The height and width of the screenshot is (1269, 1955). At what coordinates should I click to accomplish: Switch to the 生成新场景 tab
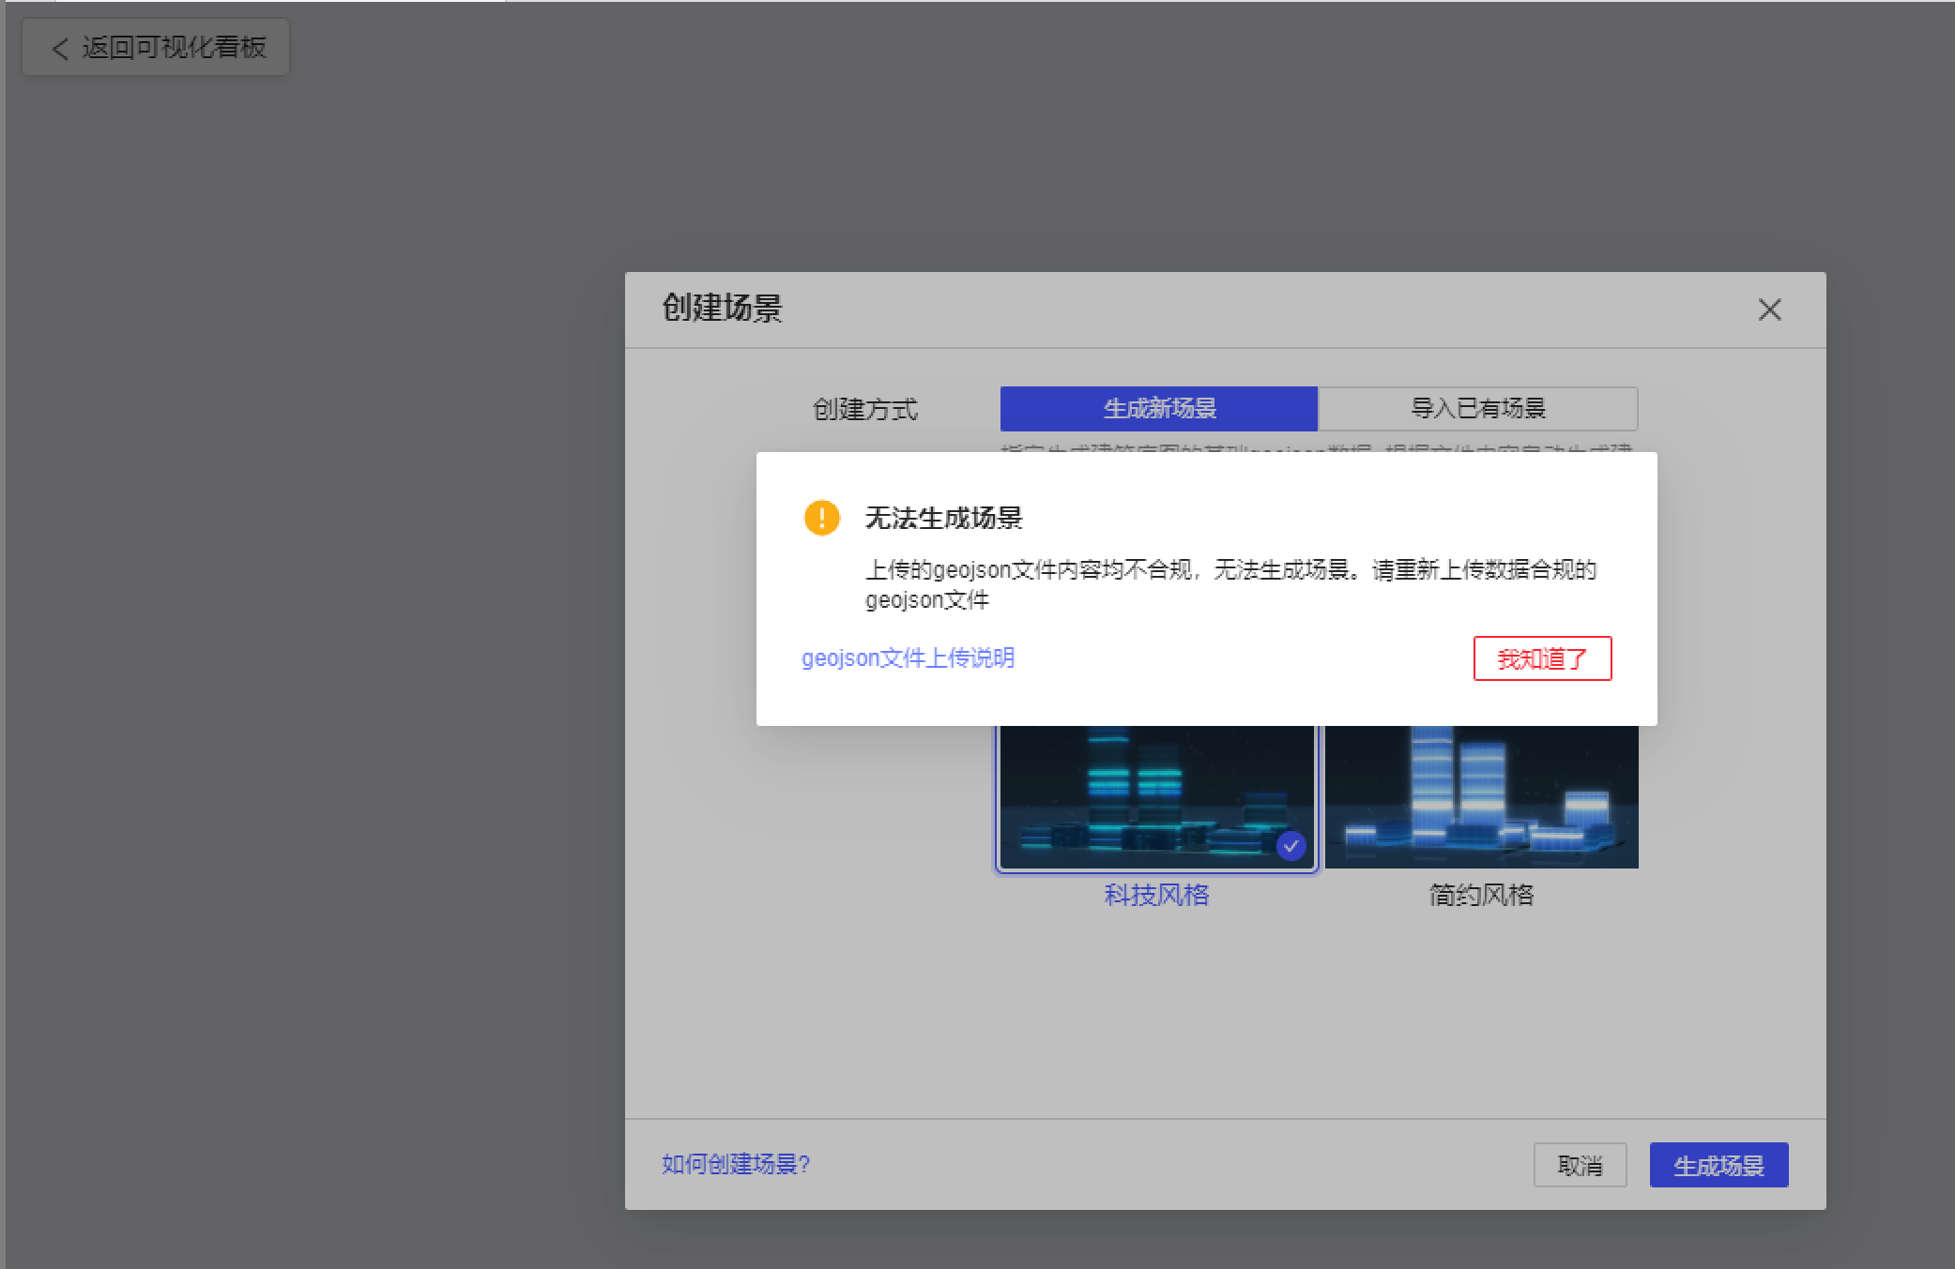pos(1159,408)
